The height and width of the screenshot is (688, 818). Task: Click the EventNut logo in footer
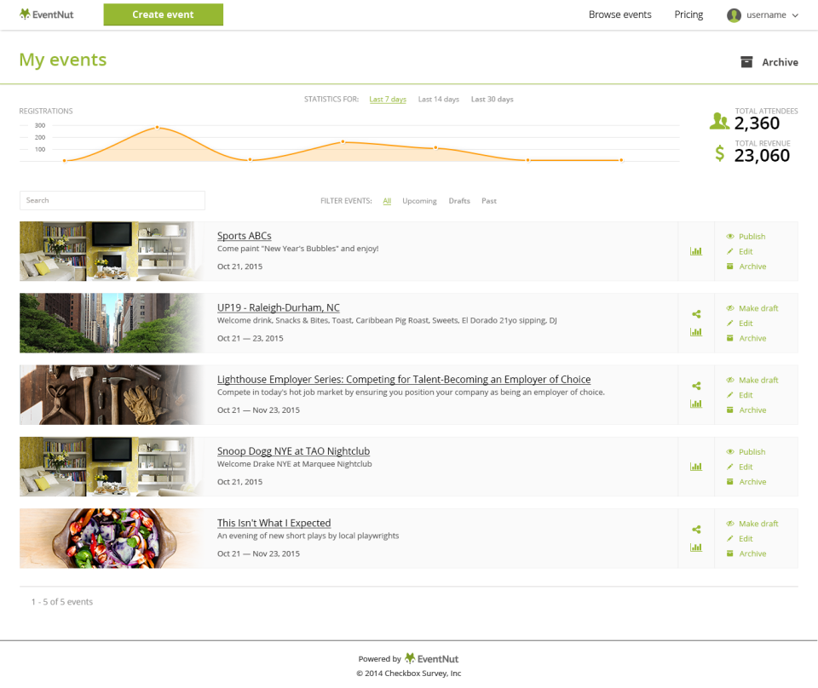pyautogui.click(x=432, y=659)
